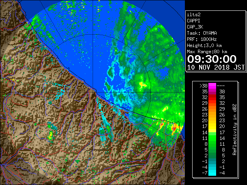Click the 09:30:00 timestamp

[212, 59]
